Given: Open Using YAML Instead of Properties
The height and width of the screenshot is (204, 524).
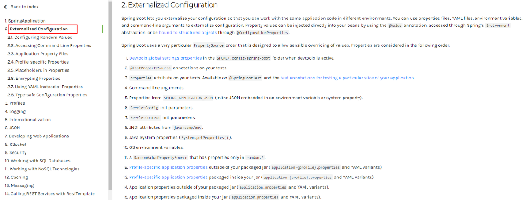Looking at the screenshot, I should pyautogui.click(x=45, y=87).
